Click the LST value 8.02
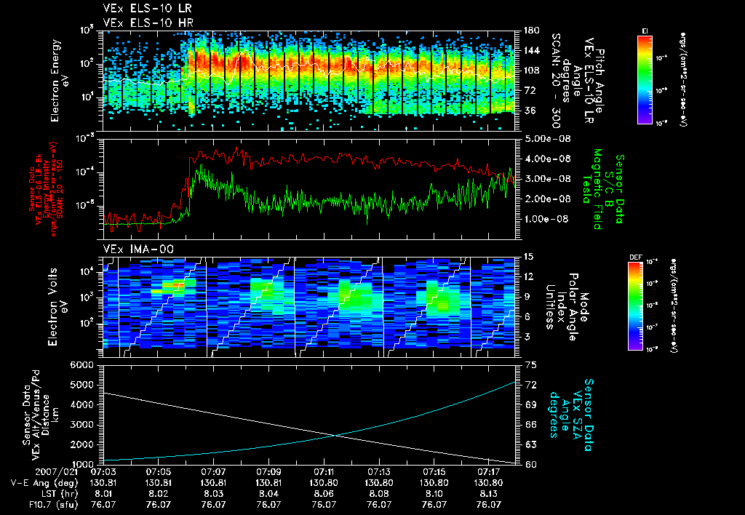The width and height of the screenshot is (745, 515). (x=158, y=494)
